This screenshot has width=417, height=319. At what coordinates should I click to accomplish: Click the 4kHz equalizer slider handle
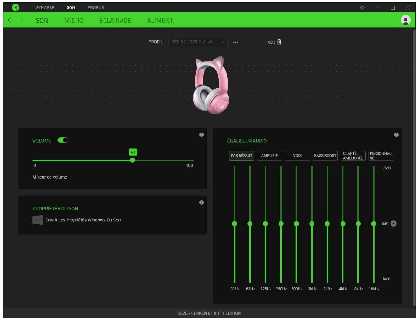(343, 224)
